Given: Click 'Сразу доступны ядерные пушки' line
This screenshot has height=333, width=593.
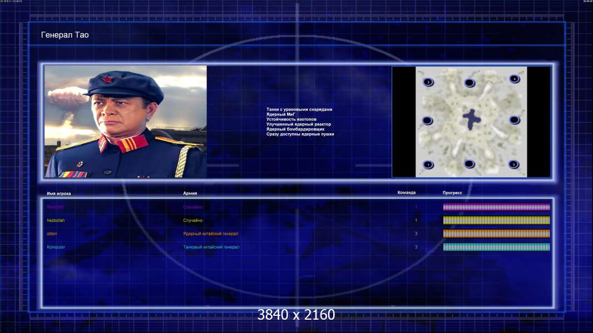Looking at the screenshot, I should (x=300, y=134).
